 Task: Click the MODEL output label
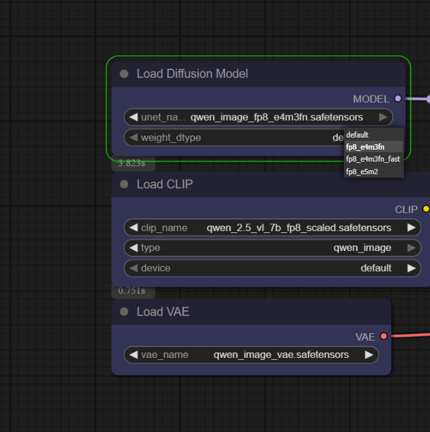371,99
